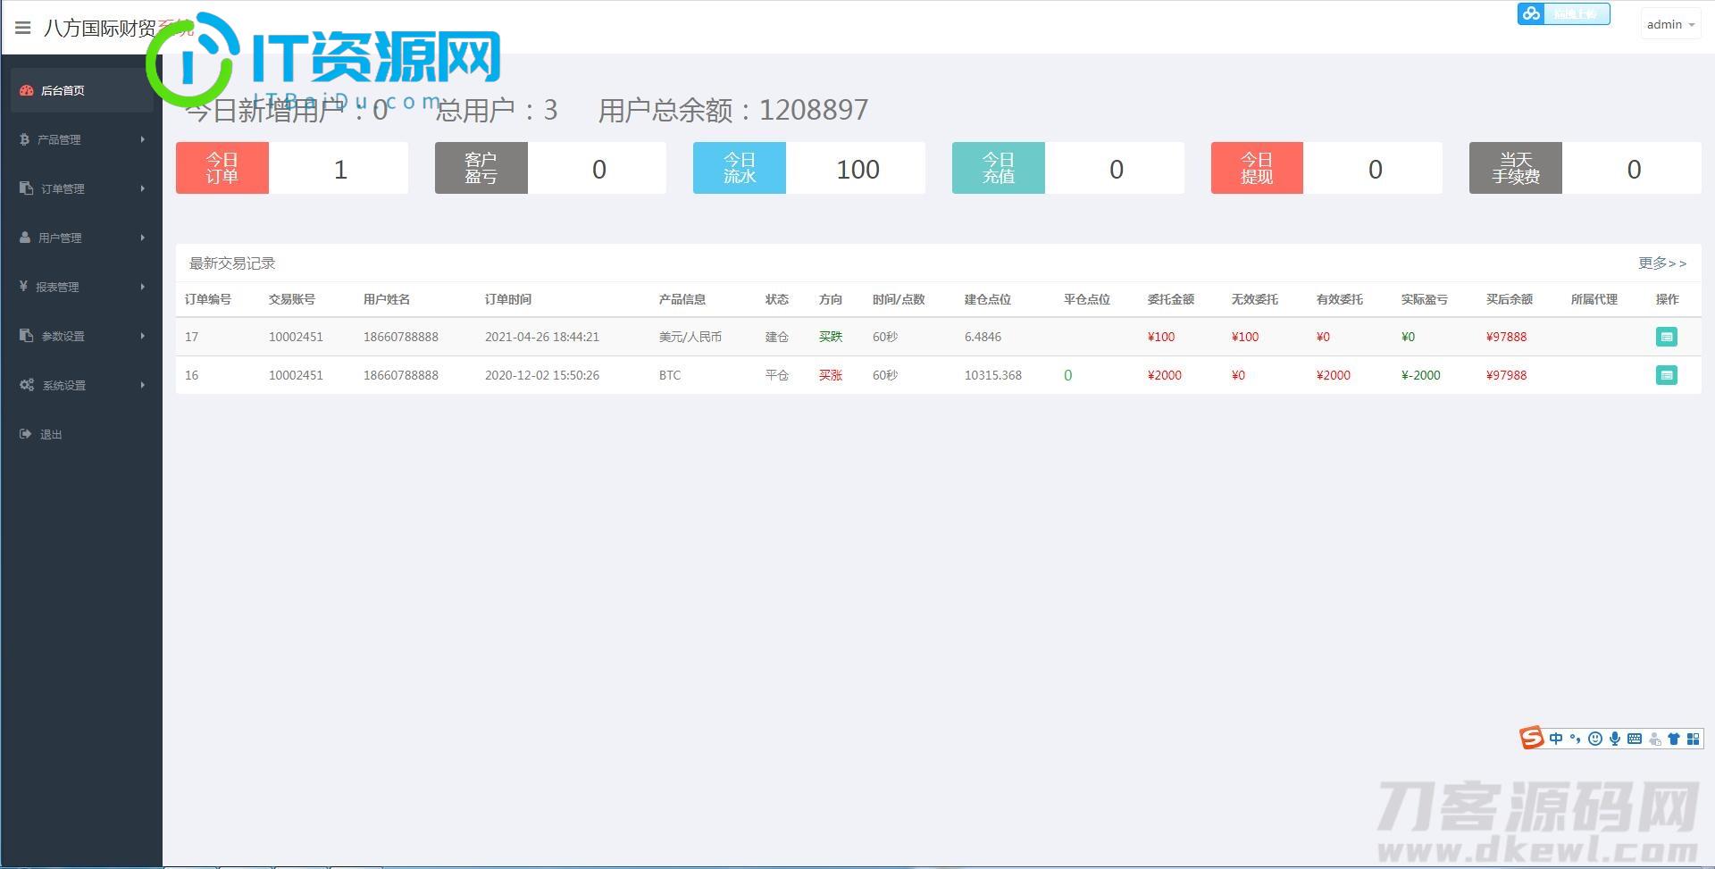
Task: Click the 今日流水 stat card
Action: (x=809, y=168)
